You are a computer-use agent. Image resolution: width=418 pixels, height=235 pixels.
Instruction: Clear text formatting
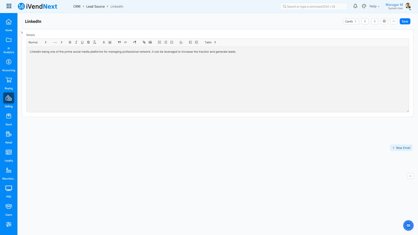94,42
